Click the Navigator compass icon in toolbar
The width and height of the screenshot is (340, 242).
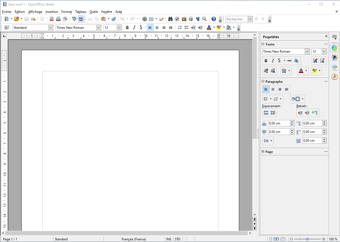(177, 19)
